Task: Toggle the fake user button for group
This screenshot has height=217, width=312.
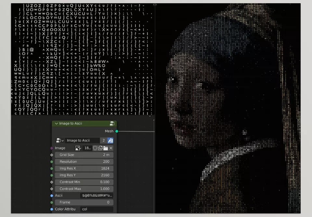Action: [110, 140]
